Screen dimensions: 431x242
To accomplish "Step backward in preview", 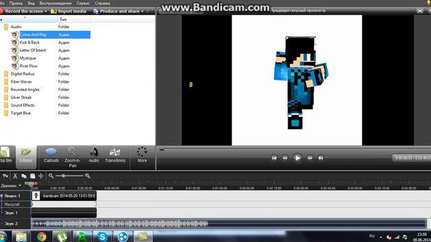I will 285,158.
